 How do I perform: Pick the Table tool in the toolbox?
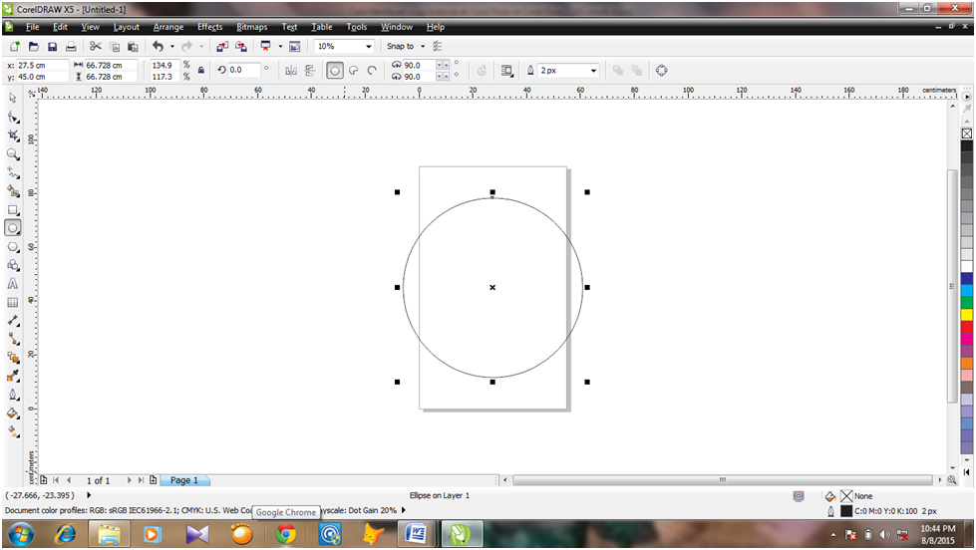tap(13, 302)
